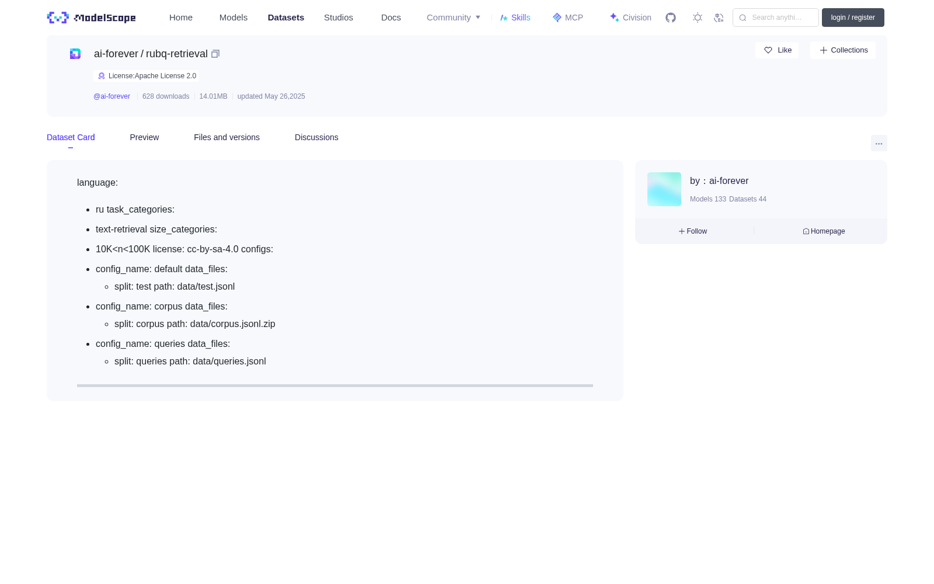
Task: Click the '628 downloads' text
Action: (166, 96)
